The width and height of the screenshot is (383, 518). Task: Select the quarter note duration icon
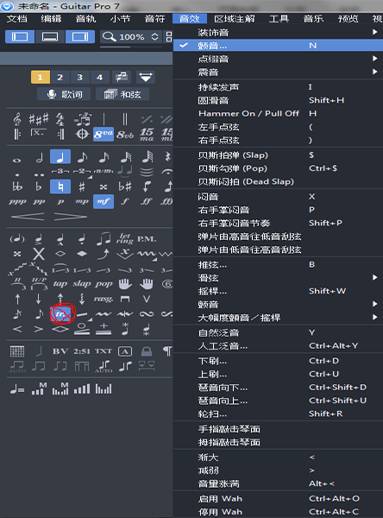60,157
